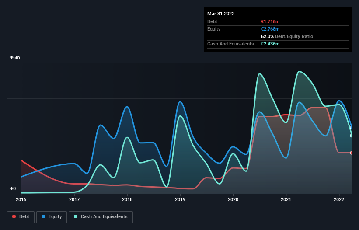
Task: Click the 2022 x-axis label
Action: coord(339,199)
